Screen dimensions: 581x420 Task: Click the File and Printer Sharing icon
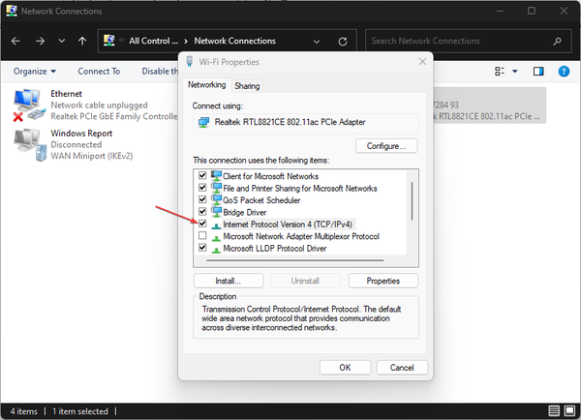tap(216, 188)
